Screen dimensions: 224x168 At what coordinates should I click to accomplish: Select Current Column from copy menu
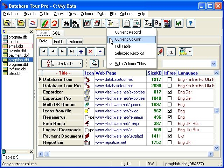[128, 39]
